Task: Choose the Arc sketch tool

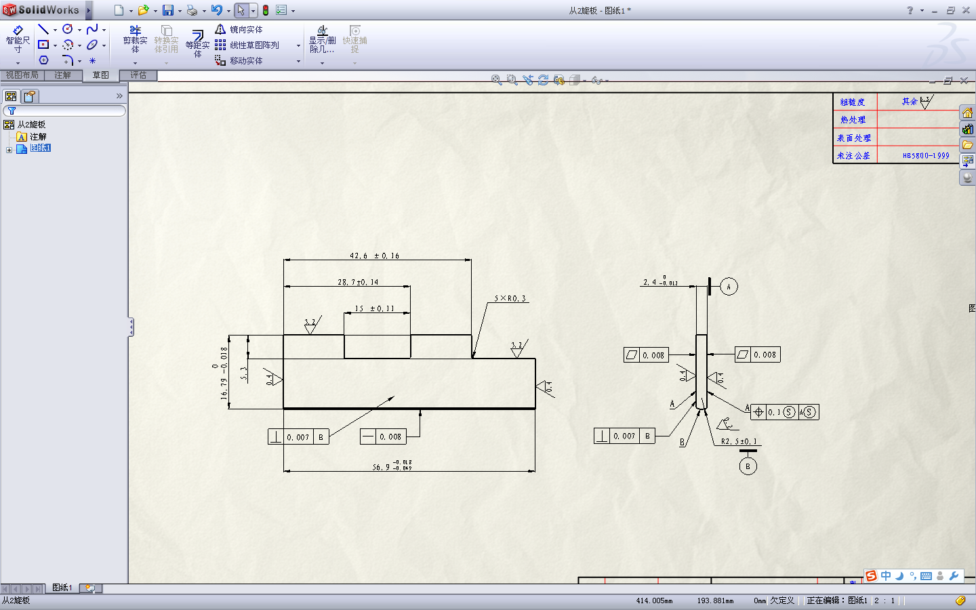Action: [68, 45]
